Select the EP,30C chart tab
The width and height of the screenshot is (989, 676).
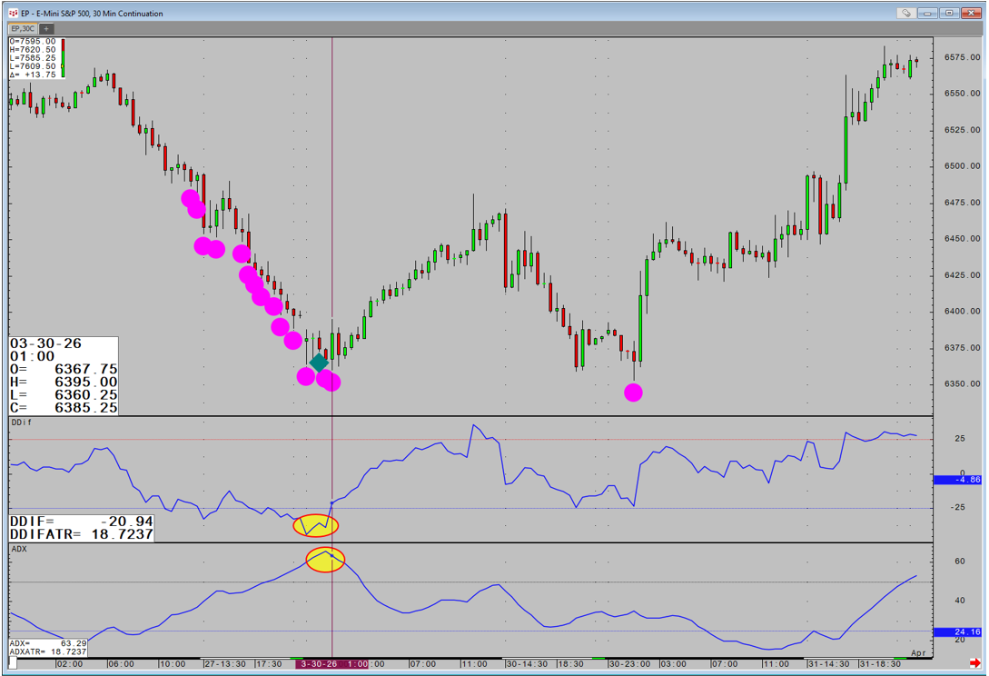(23, 28)
